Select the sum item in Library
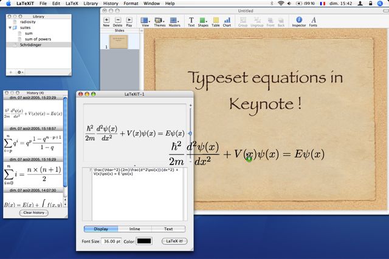 coord(29,33)
